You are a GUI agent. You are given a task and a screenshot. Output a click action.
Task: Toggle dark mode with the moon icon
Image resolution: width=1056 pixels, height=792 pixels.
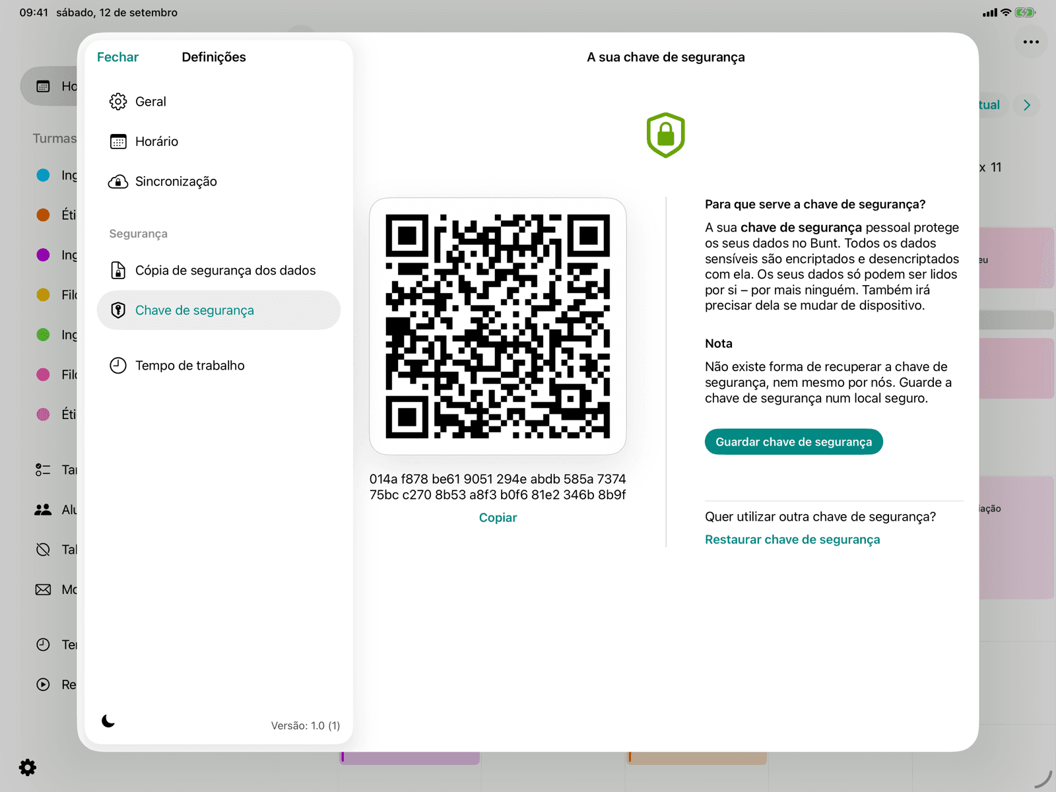coord(109,721)
